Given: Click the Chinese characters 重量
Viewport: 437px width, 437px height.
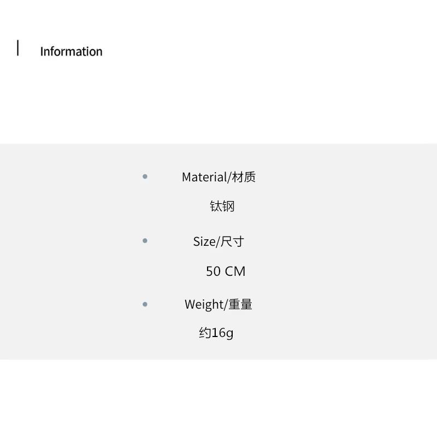Looking at the screenshot, I should 240,304.
